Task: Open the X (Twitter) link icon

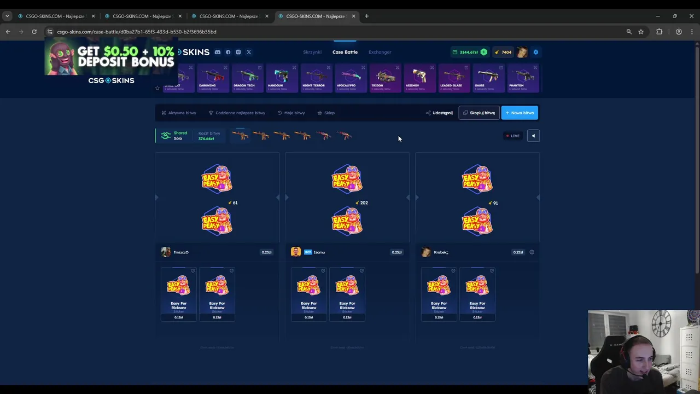Action: tap(249, 52)
